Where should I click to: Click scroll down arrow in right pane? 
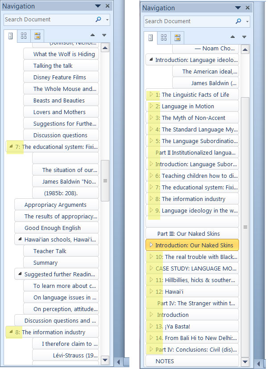(245, 362)
